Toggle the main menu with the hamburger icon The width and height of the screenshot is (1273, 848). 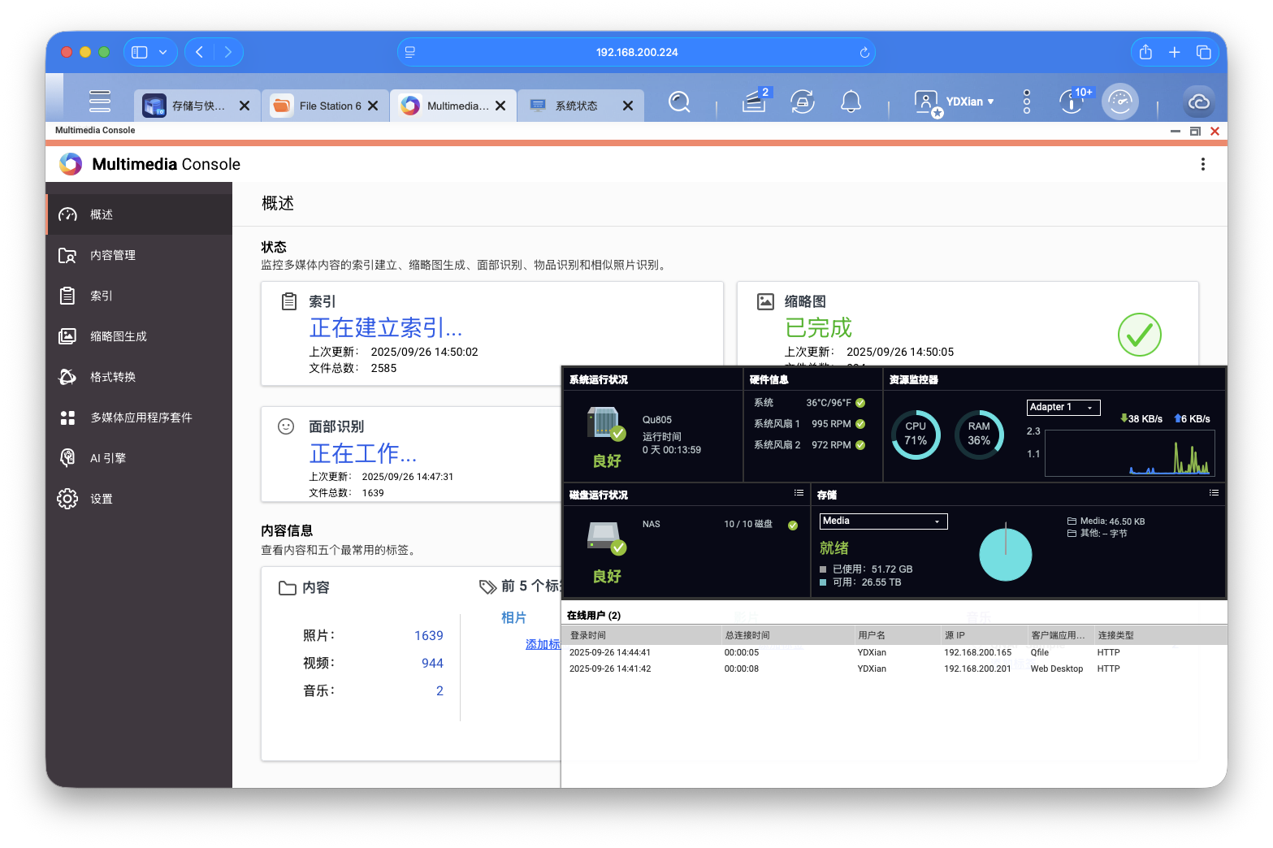(x=99, y=100)
